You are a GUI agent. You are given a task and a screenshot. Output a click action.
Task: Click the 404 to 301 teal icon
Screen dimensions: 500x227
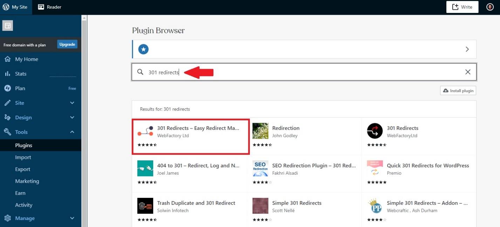click(145, 168)
